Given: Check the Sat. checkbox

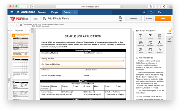Looking at the screenshot, I should [106, 86].
